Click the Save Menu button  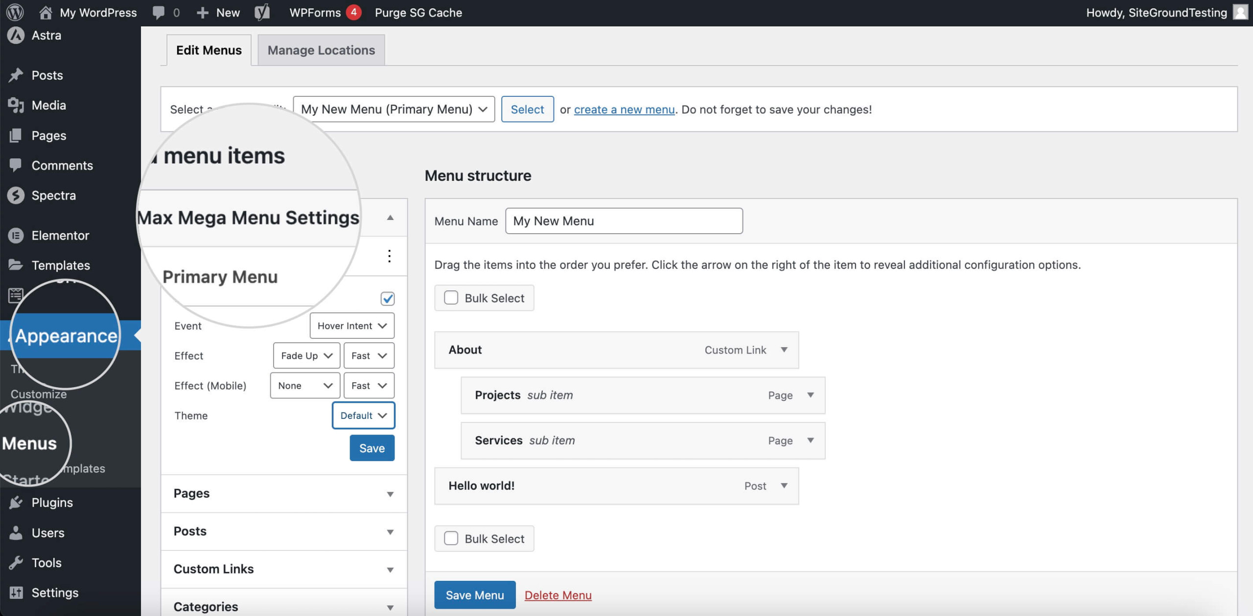[x=475, y=594]
